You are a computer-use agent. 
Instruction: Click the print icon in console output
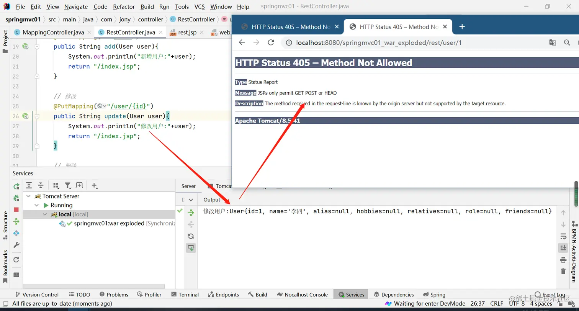tap(563, 260)
